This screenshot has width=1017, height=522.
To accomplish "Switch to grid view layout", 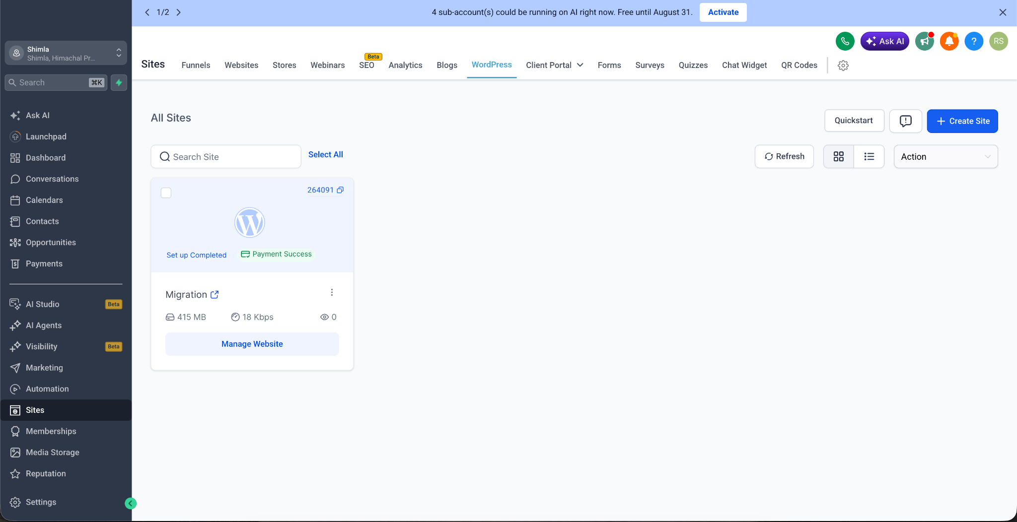I will [x=839, y=156].
